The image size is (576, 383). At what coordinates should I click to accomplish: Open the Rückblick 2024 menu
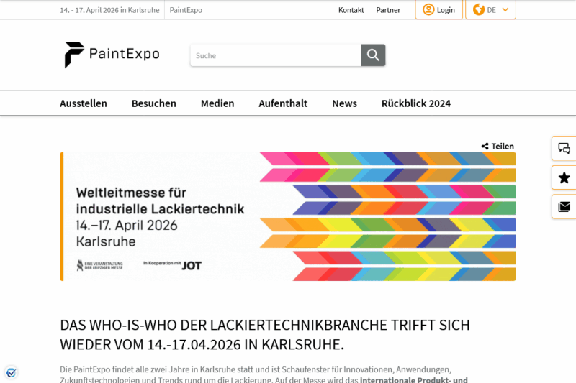[416, 103]
